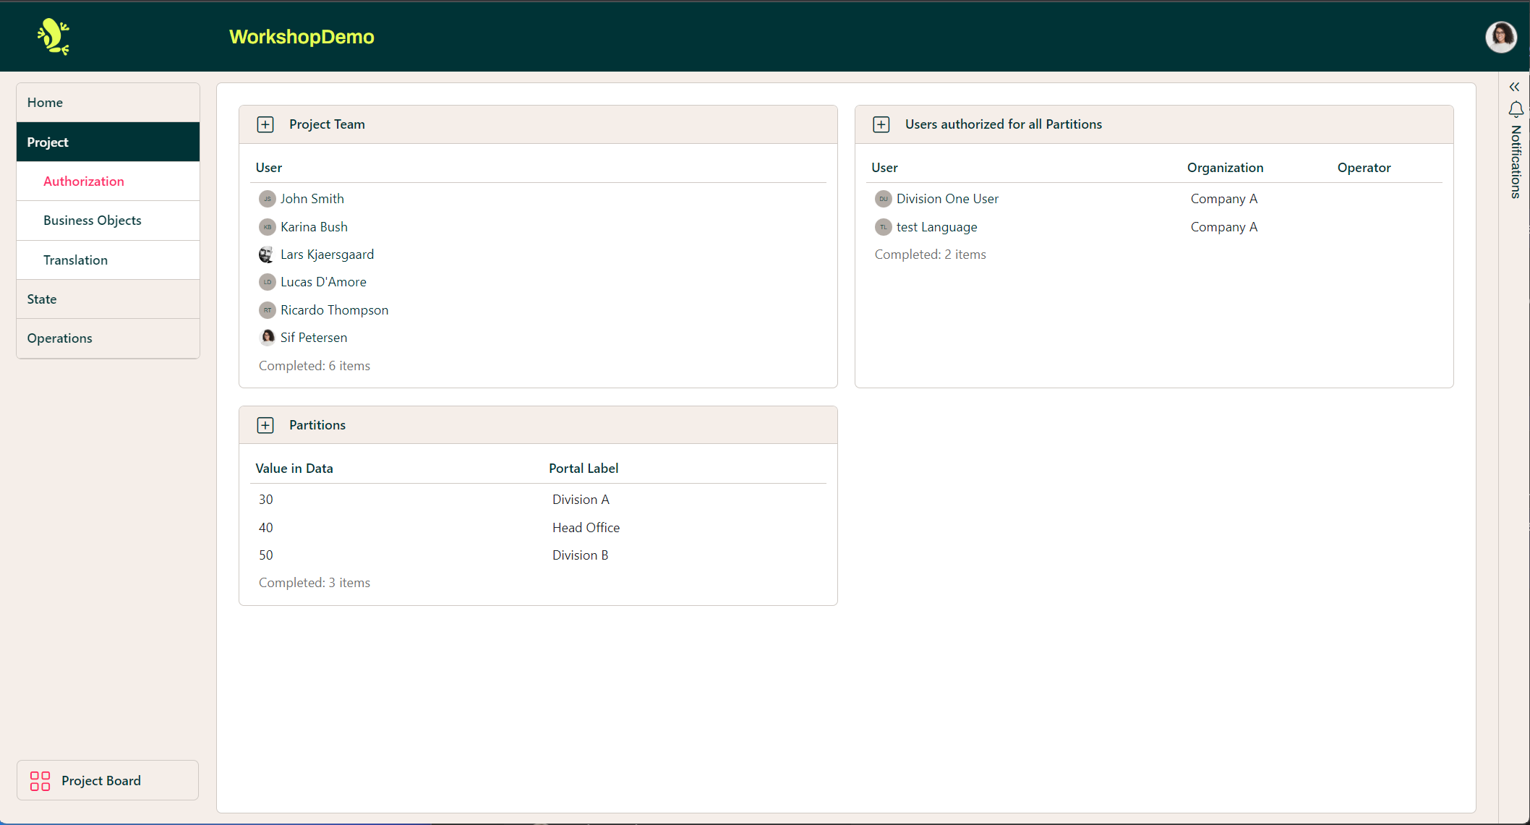Click John Smith's avatar initials icon
The image size is (1530, 825).
(x=267, y=199)
